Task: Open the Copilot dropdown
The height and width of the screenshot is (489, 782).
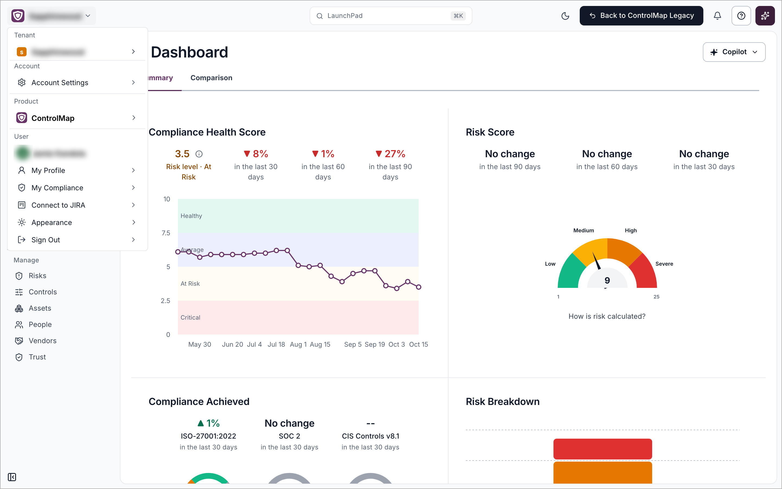Action: [x=734, y=52]
